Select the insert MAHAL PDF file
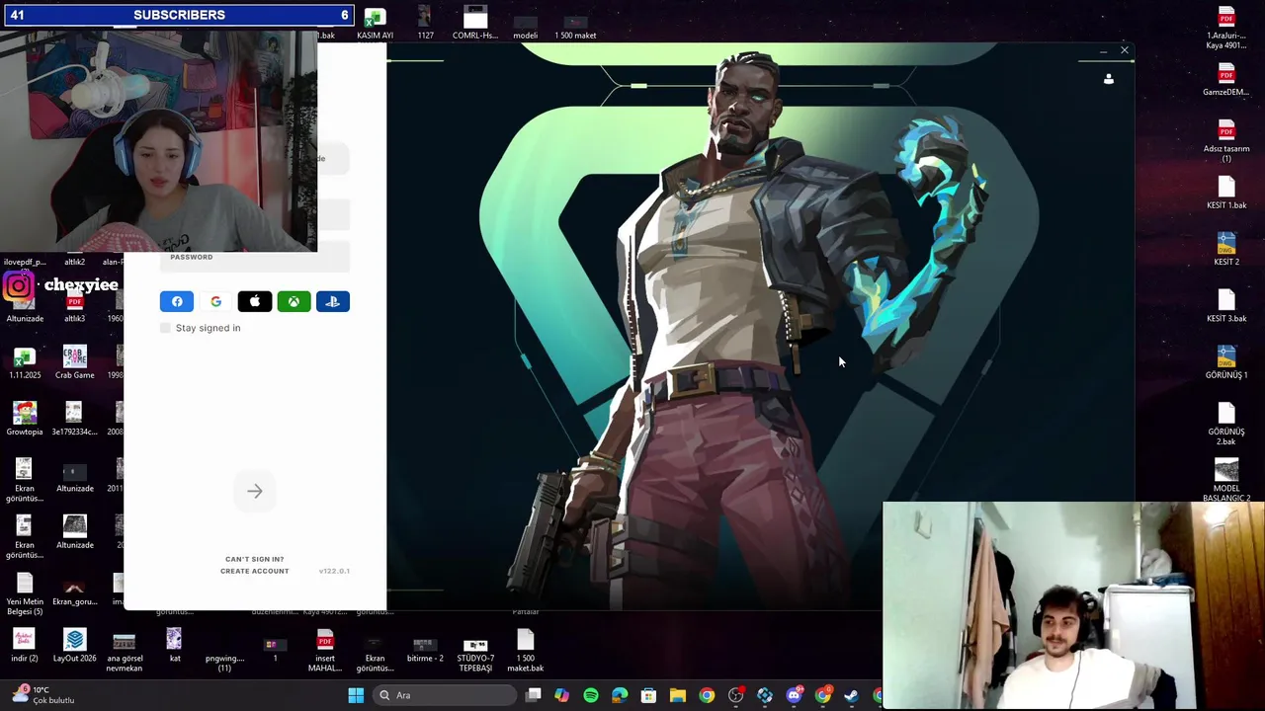 pos(324,651)
